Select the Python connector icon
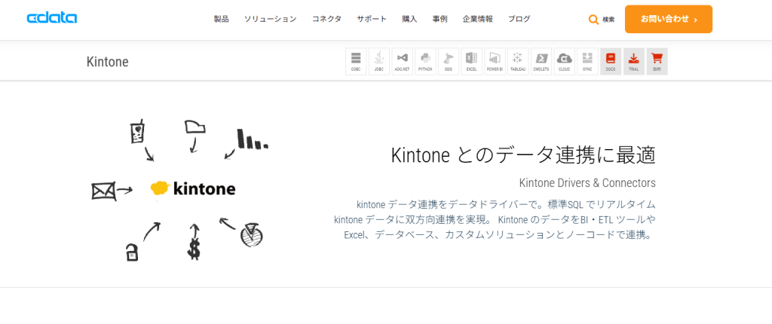Screen dimensions: 772x324 tap(425, 62)
